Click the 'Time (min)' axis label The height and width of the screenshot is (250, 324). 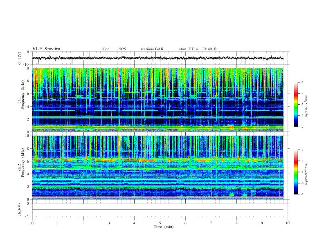tap(164, 227)
